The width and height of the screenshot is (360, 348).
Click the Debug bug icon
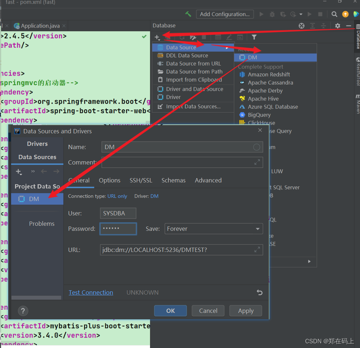coord(272,14)
